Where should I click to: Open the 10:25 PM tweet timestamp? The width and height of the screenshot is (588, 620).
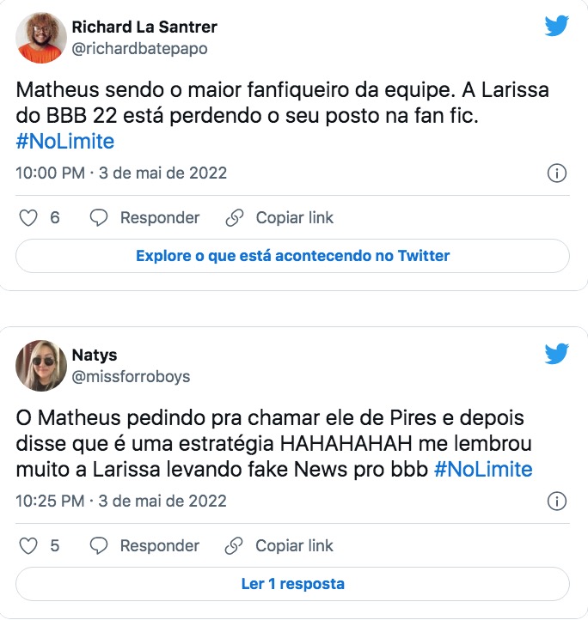pos(121,501)
